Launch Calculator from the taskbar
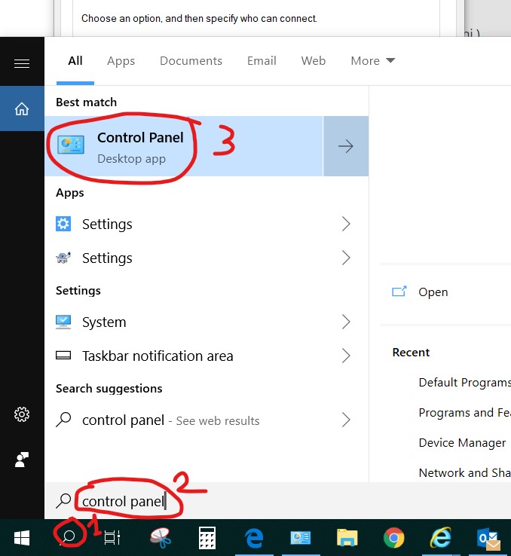511x556 pixels. pyautogui.click(x=207, y=537)
